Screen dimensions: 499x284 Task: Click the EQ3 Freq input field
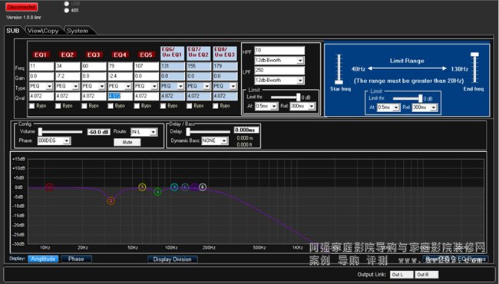click(x=94, y=67)
